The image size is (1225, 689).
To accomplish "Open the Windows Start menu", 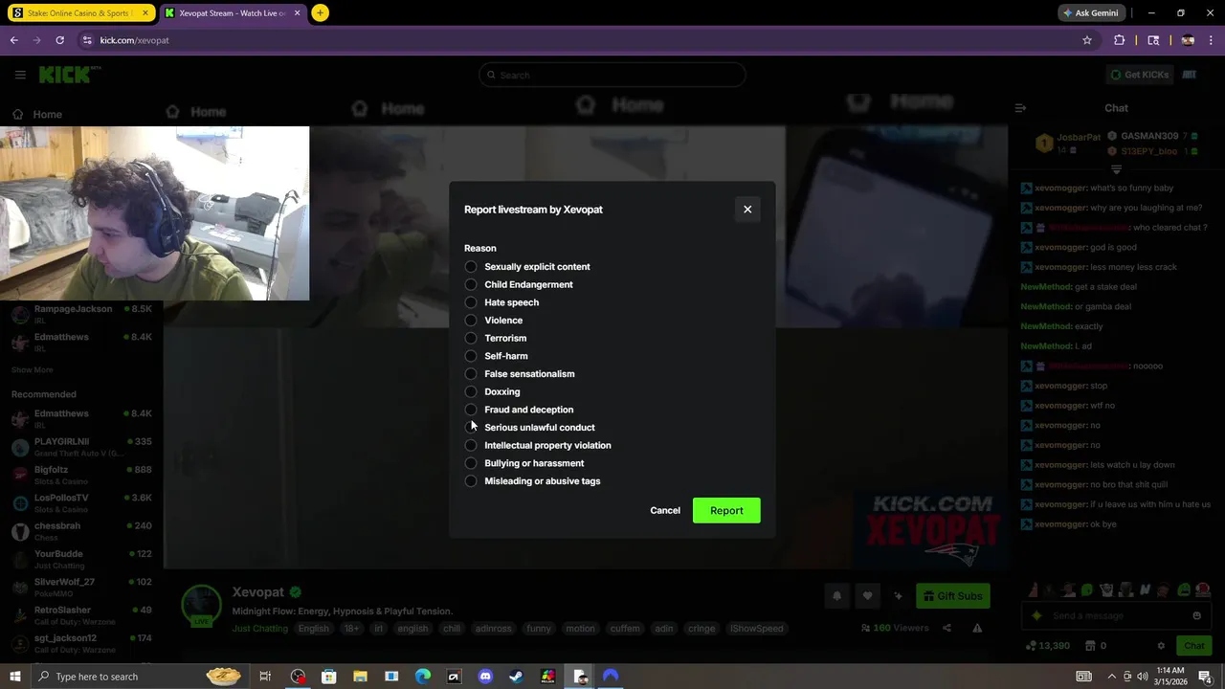I will 14,677.
